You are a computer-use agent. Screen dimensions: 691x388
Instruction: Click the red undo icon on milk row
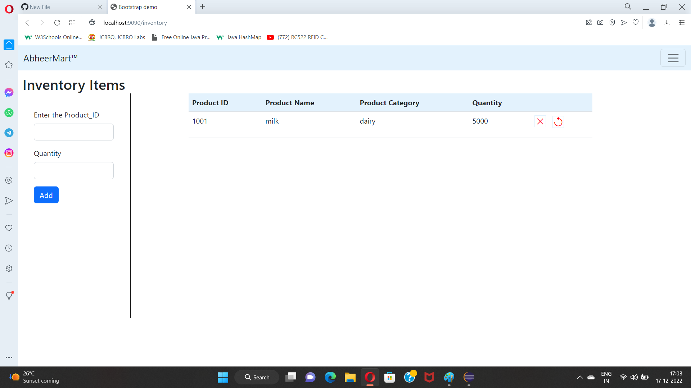tap(558, 121)
